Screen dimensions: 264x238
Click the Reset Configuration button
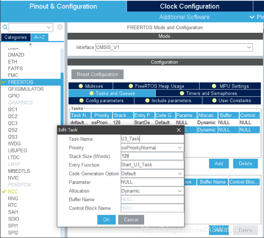click(97, 74)
